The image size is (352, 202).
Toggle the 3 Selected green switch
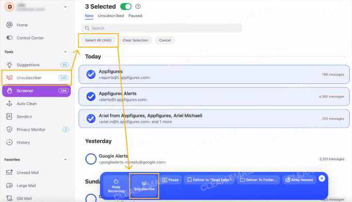pos(126,7)
